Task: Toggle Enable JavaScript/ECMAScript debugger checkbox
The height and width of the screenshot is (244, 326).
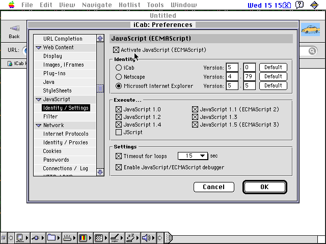Action: point(119,167)
